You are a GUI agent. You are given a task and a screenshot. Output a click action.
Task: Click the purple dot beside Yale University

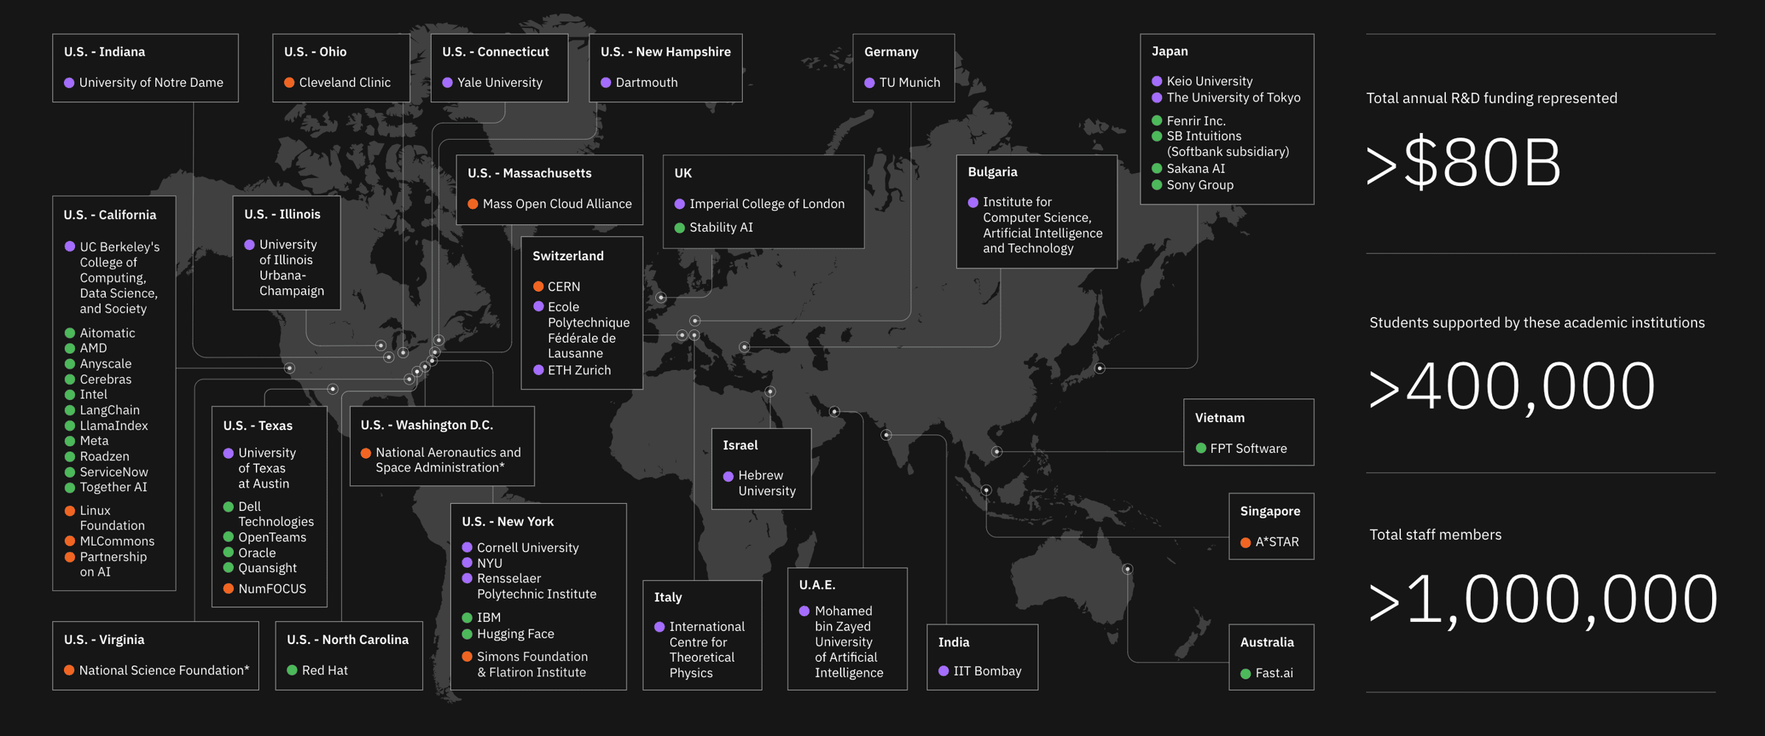tap(447, 82)
